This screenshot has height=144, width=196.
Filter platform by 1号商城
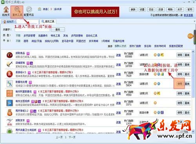(105, 41)
